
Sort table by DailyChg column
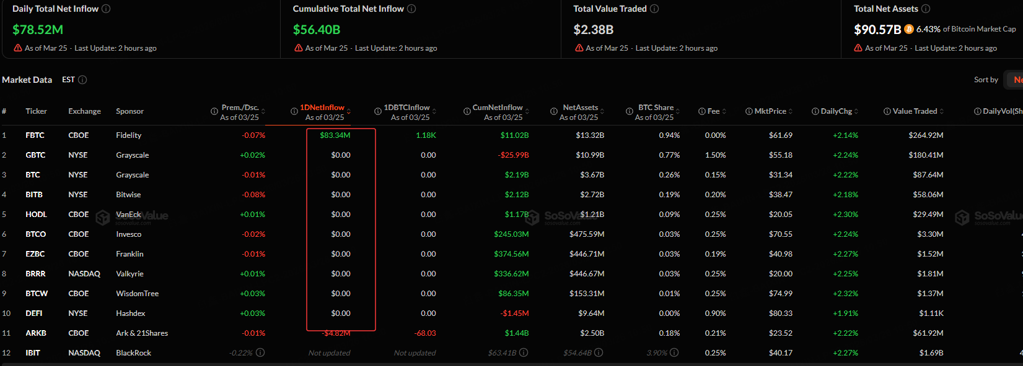856,111
